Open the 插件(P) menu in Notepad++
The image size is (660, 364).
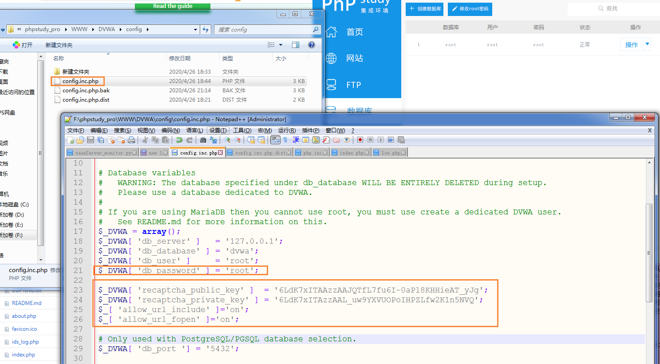[x=310, y=130]
